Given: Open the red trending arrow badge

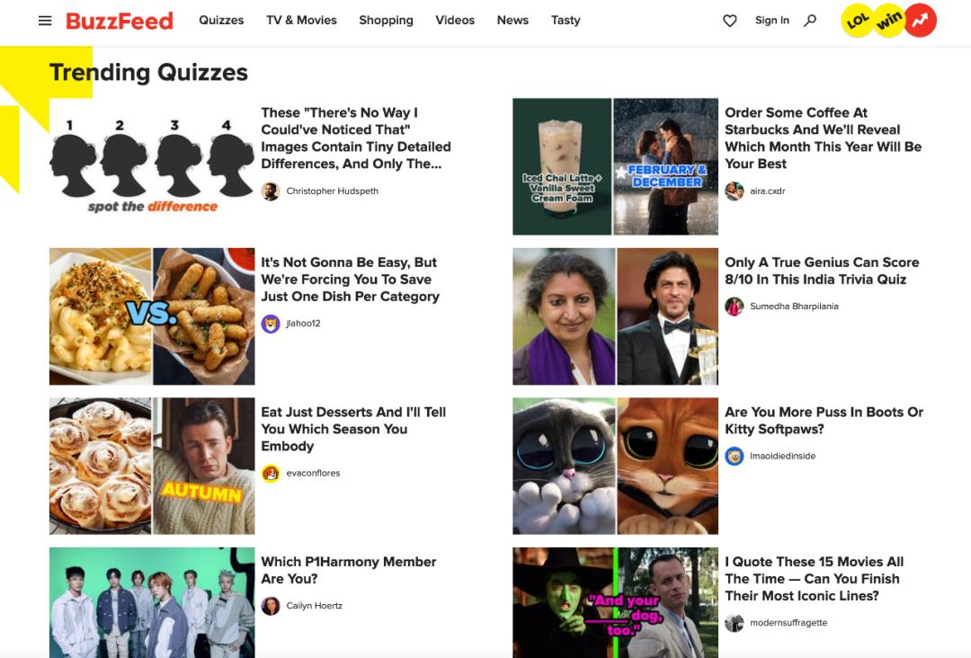Looking at the screenshot, I should [920, 21].
